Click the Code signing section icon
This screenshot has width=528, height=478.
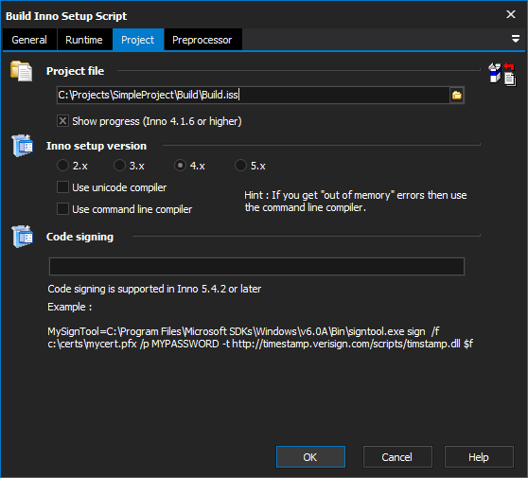[22, 237]
